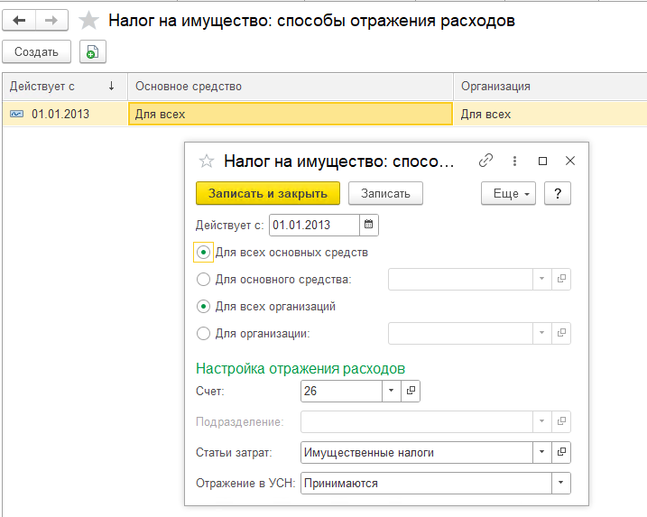Click the record icon in the 01.01.2013 row

pos(16,114)
